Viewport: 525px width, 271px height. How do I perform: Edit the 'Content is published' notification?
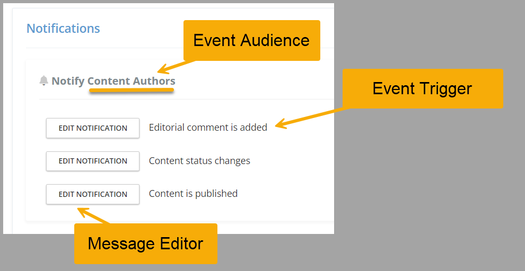coord(93,194)
